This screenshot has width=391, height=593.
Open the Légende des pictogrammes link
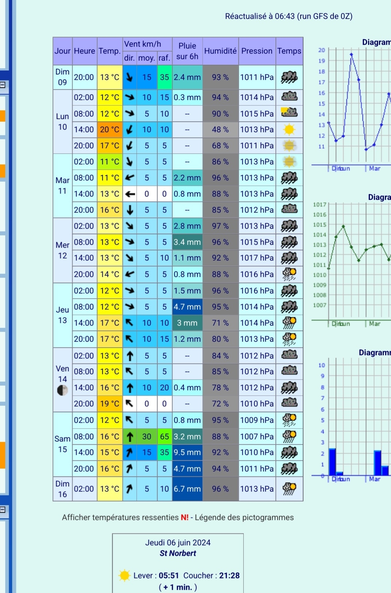click(x=244, y=517)
